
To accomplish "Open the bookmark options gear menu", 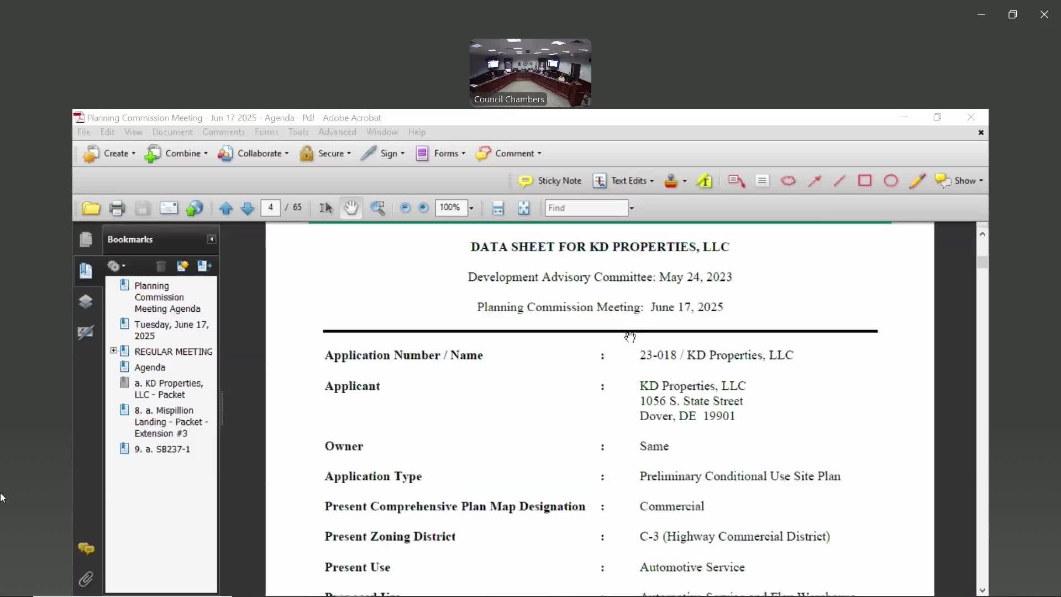I will pyautogui.click(x=116, y=266).
